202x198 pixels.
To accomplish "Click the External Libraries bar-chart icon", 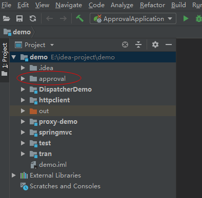I will pos(24,175).
